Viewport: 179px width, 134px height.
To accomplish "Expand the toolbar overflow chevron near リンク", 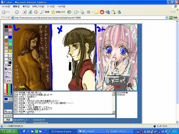I will point(177,10).
